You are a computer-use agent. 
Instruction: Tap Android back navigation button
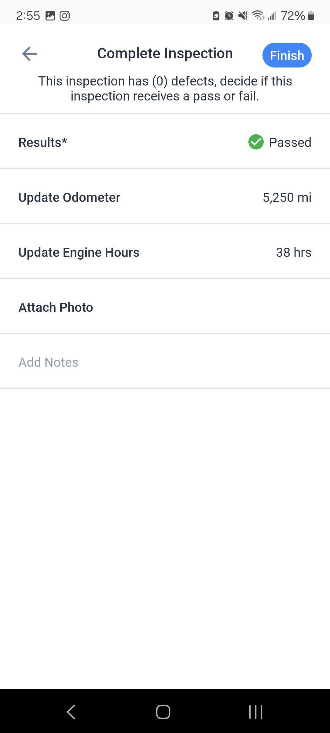[x=71, y=712]
